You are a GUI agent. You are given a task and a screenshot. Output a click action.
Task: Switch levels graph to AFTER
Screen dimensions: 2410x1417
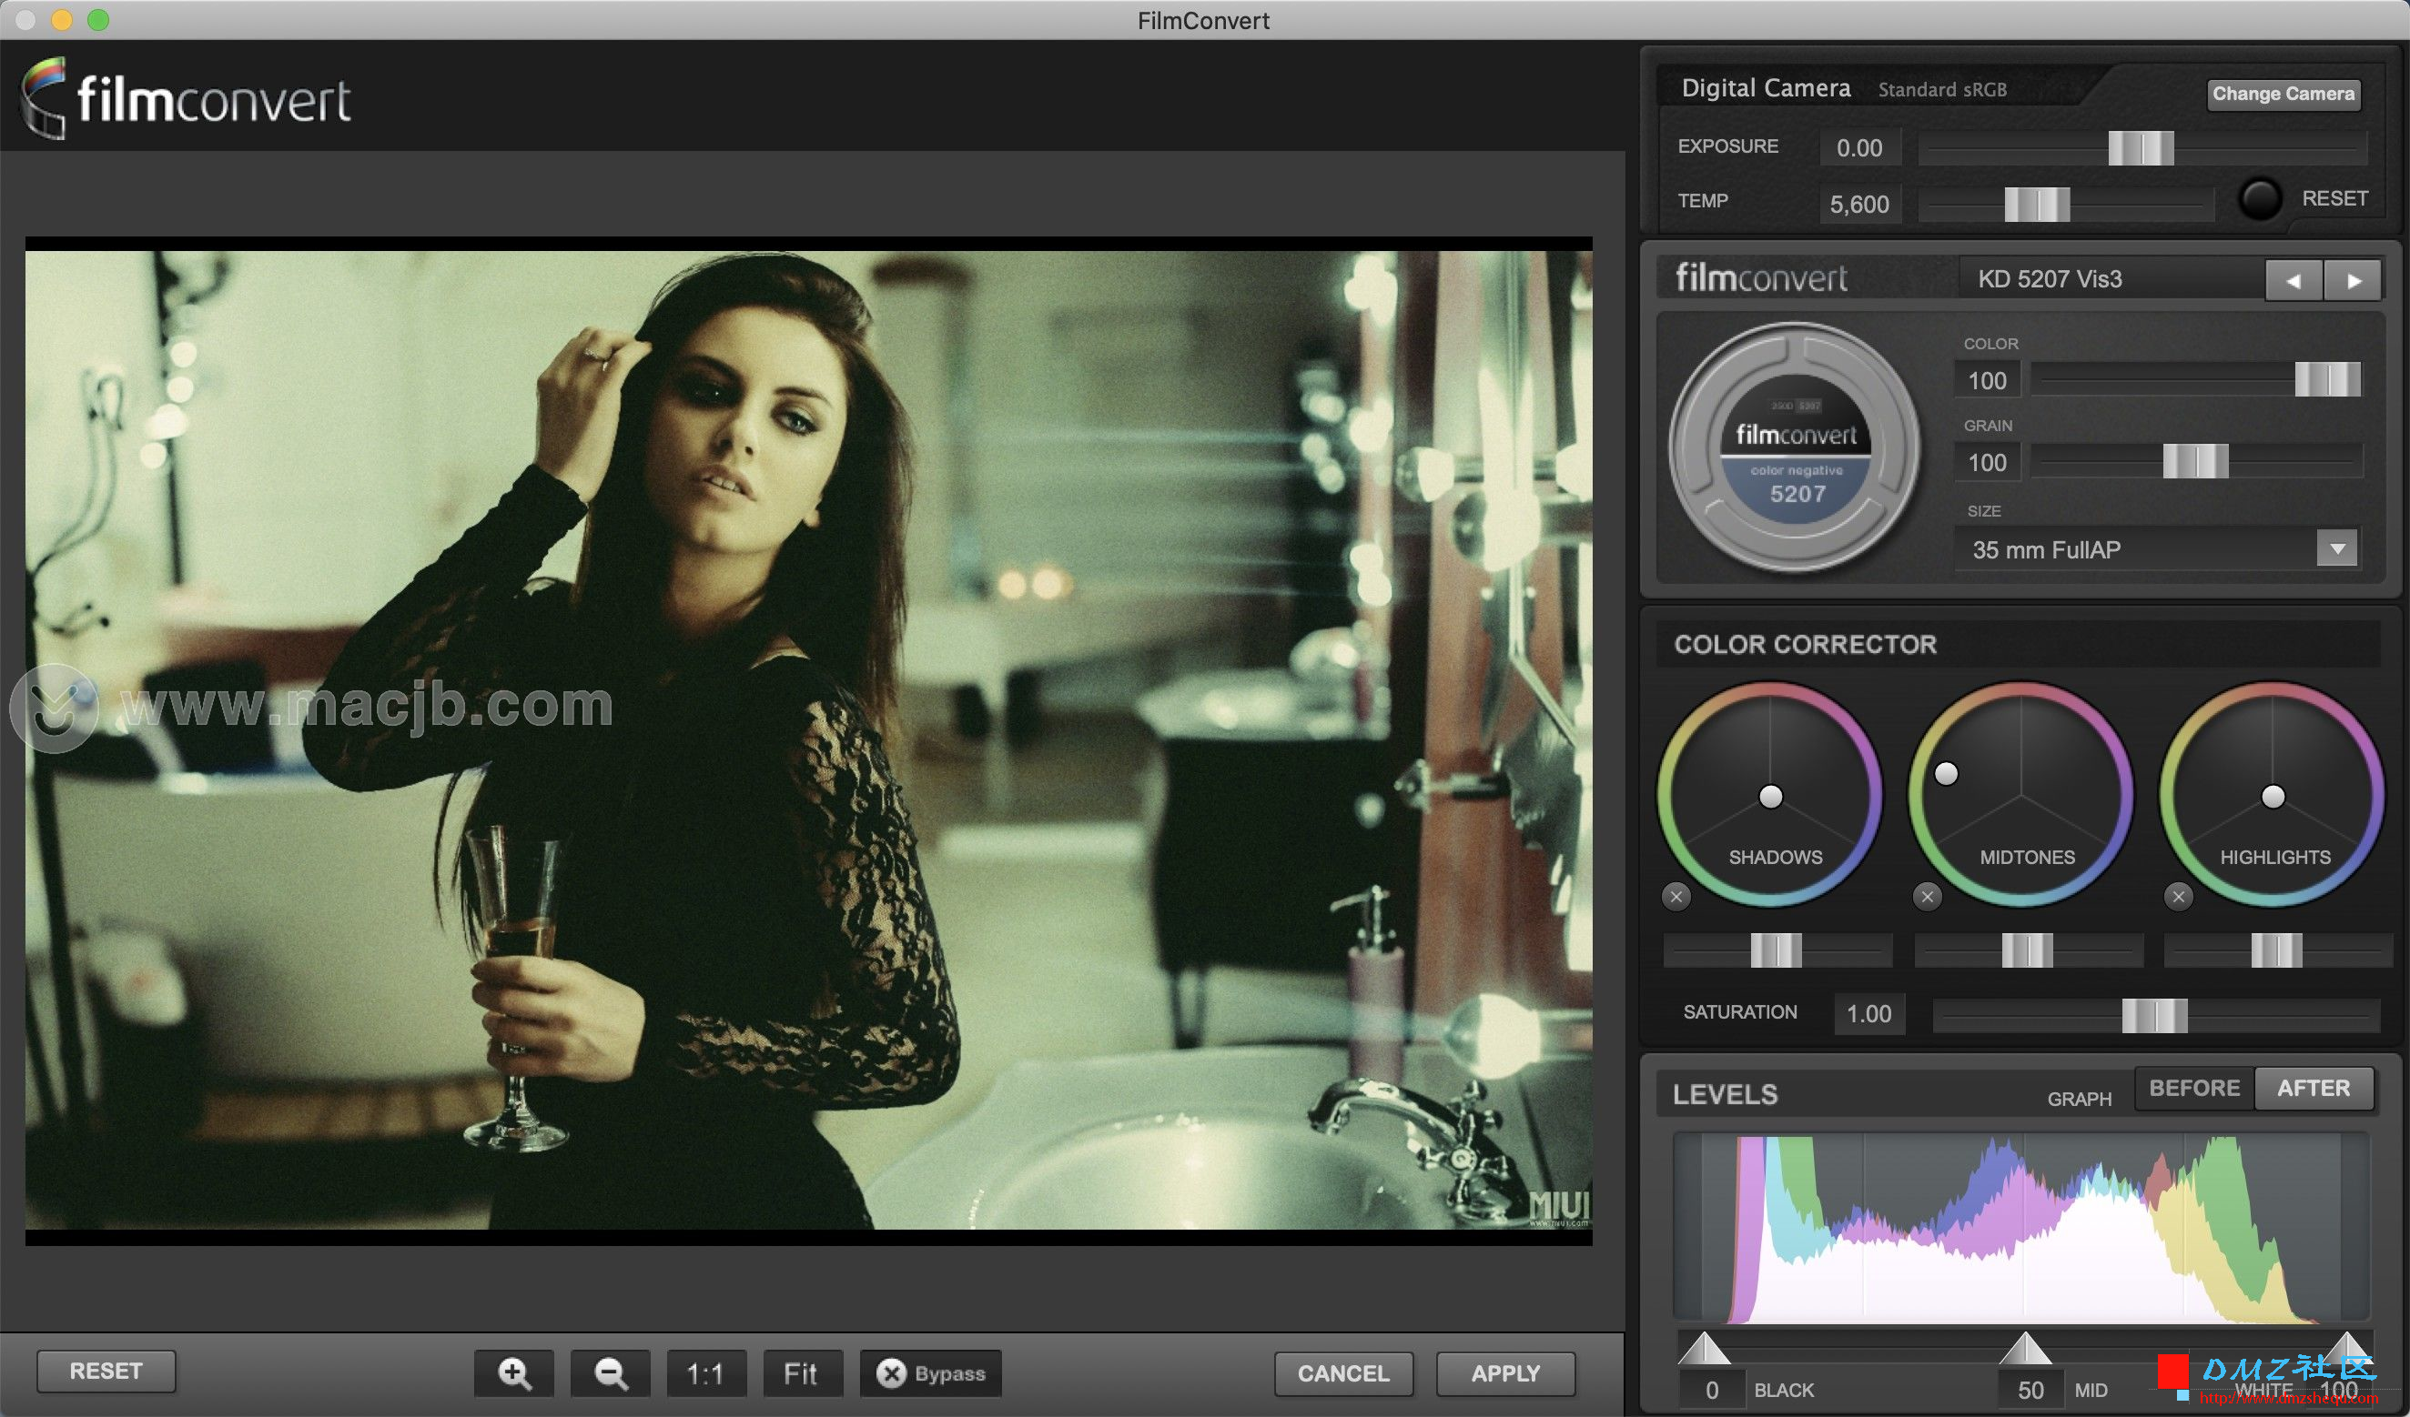pyautogui.click(x=2314, y=1089)
